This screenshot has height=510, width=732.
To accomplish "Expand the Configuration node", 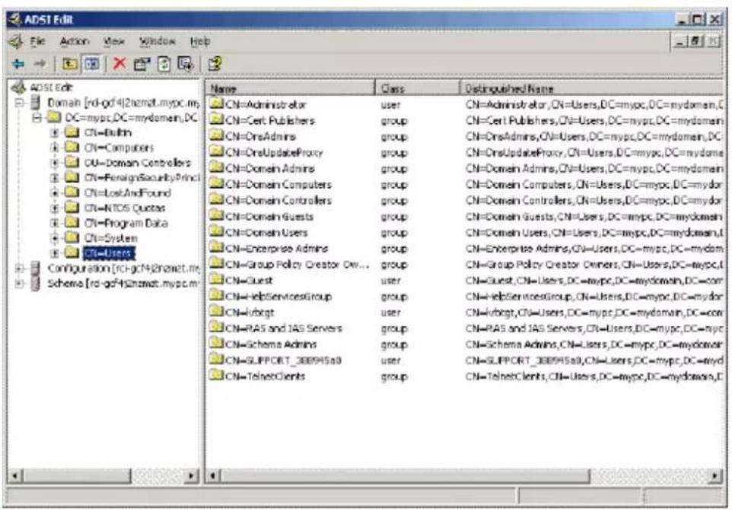I will click(x=19, y=268).
